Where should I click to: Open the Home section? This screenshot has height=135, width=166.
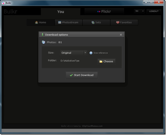tap(41, 22)
